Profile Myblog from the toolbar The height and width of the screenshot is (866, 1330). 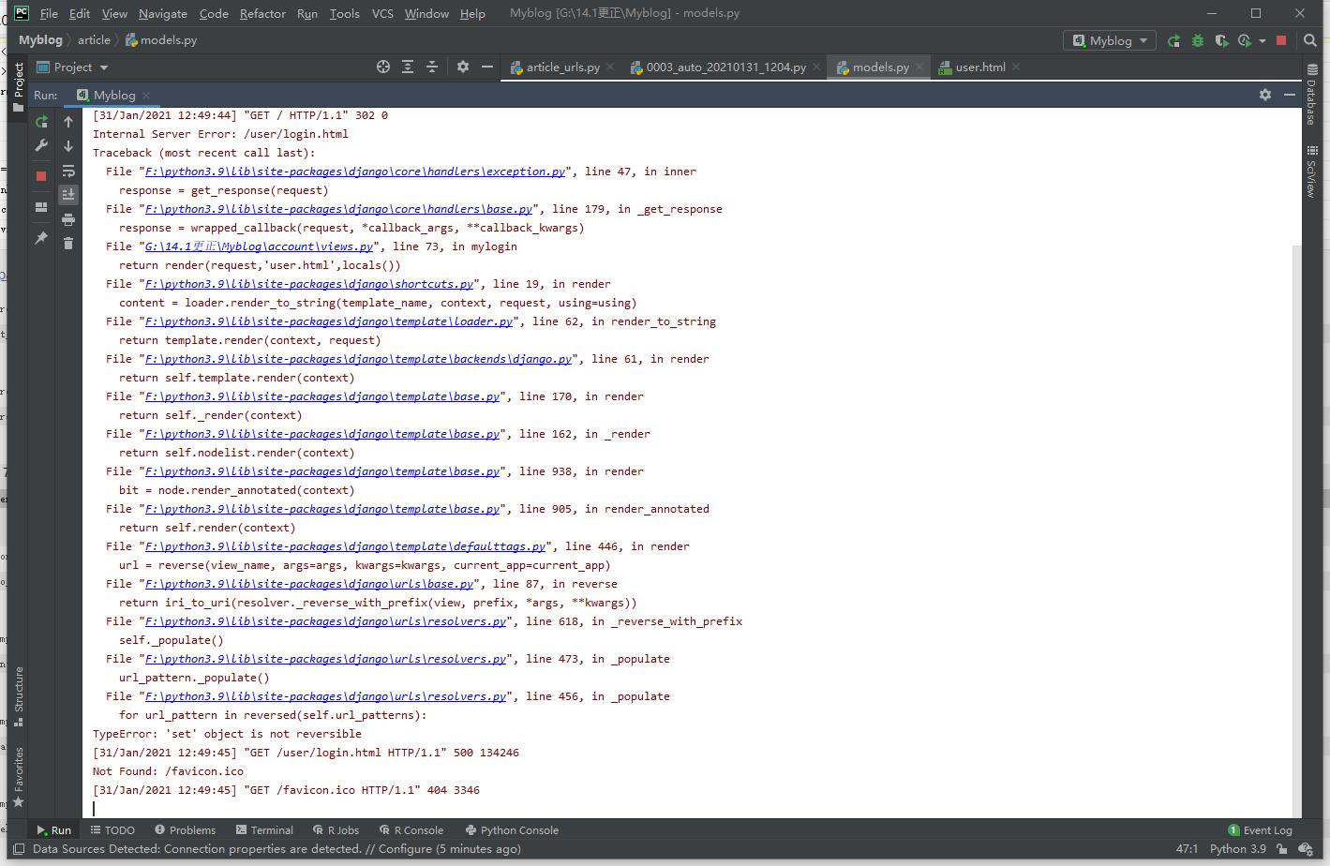click(x=1244, y=40)
